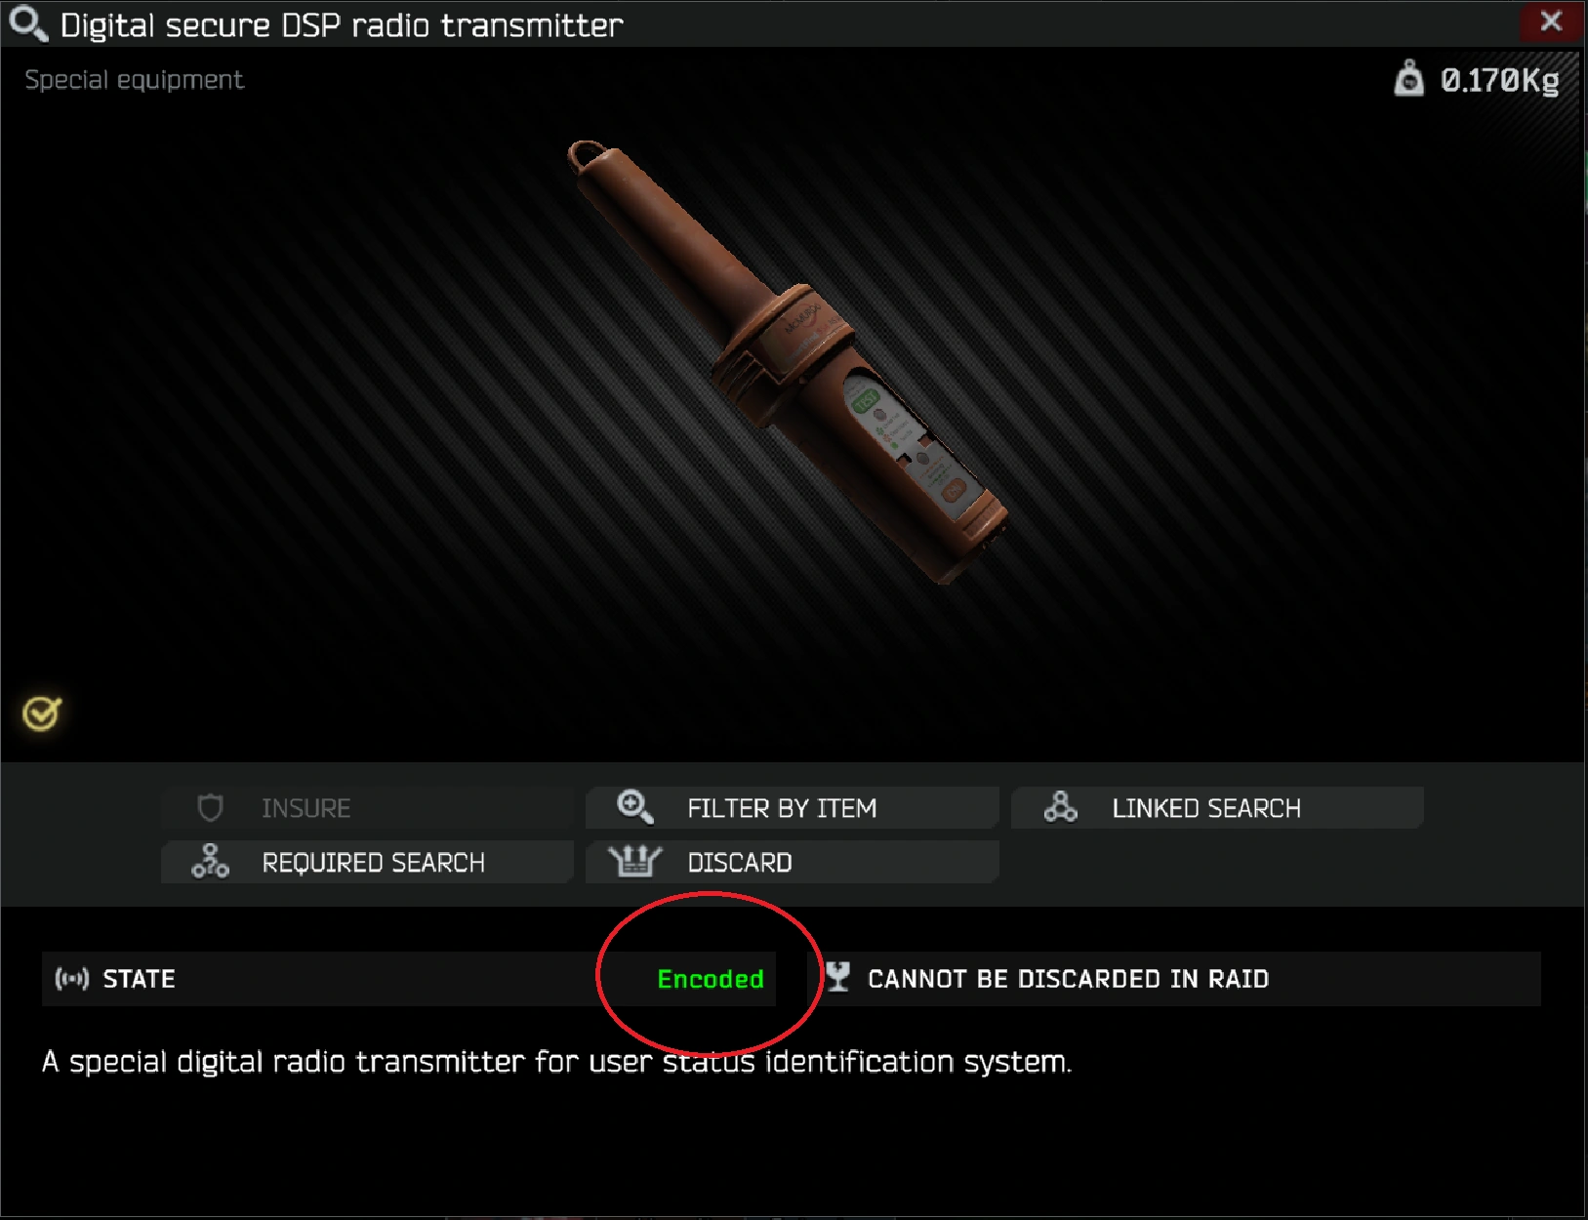
Task: Click the yellow checkmark quest icon
Action: (42, 713)
